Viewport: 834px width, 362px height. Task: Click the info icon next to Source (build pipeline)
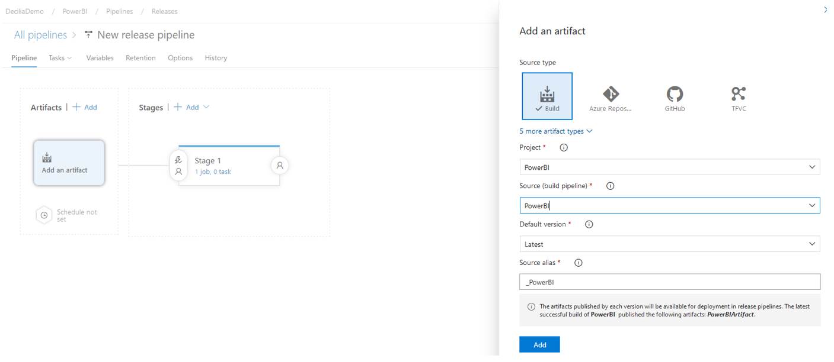point(611,186)
